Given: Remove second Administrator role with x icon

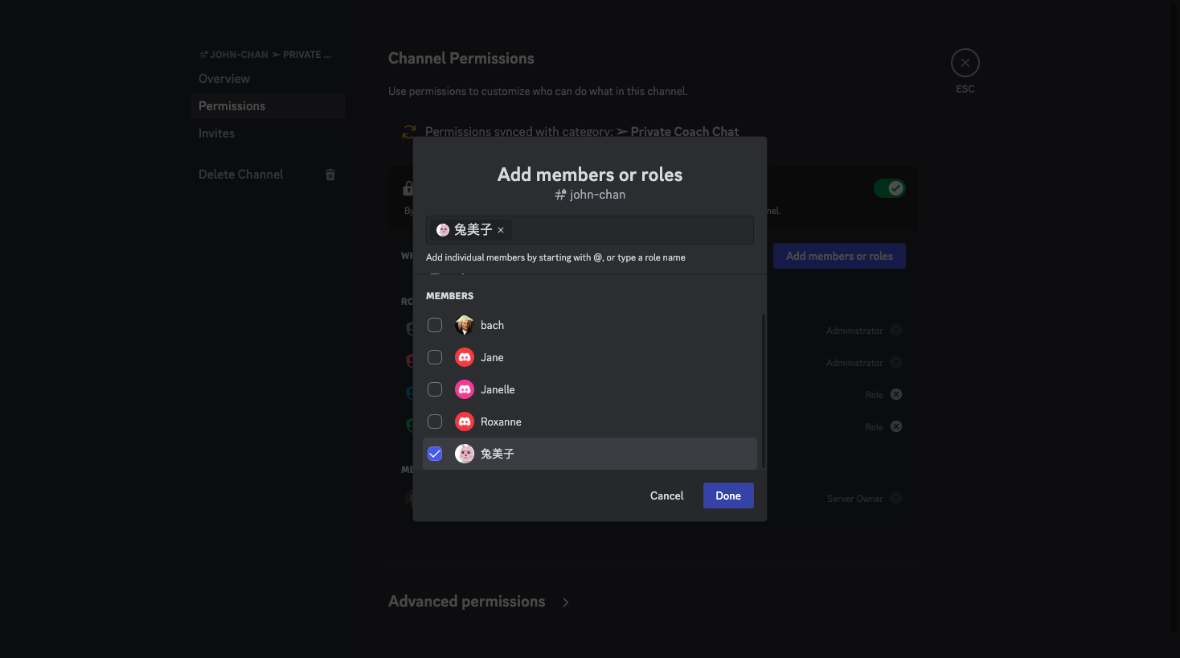Looking at the screenshot, I should click(896, 362).
